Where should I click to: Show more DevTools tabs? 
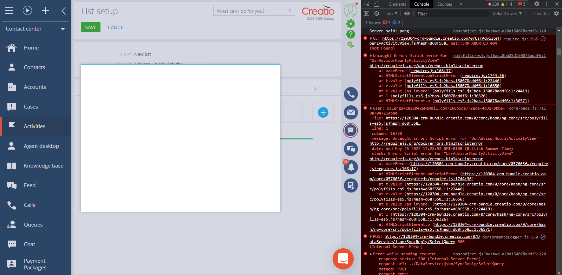[x=461, y=4]
